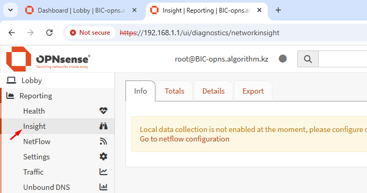Click the NetFlow feed icon

coord(103,141)
